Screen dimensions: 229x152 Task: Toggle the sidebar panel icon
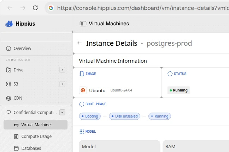(x=83, y=24)
